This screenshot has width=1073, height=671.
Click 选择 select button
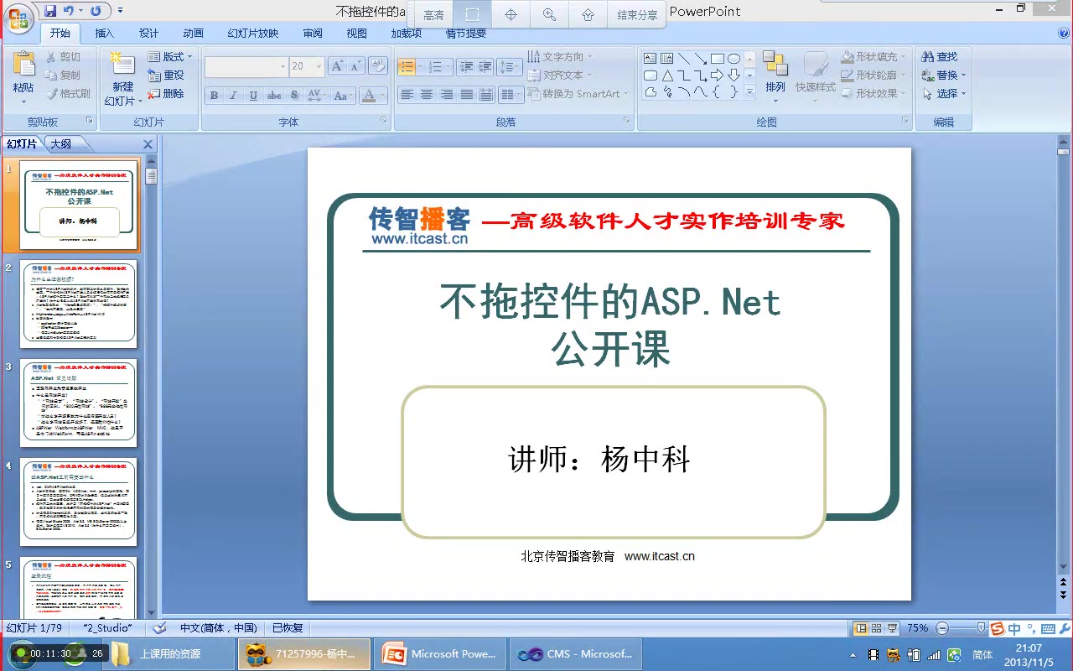click(x=943, y=94)
